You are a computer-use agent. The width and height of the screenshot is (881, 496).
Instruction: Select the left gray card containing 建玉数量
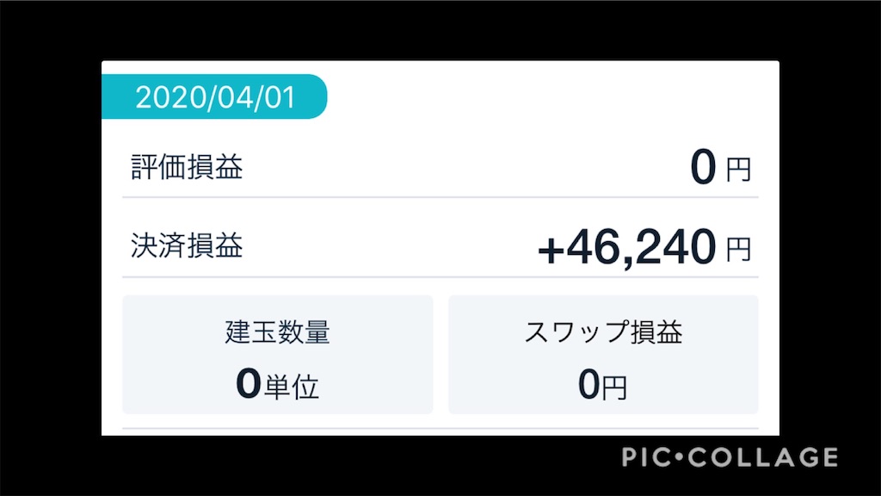point(278,355)
